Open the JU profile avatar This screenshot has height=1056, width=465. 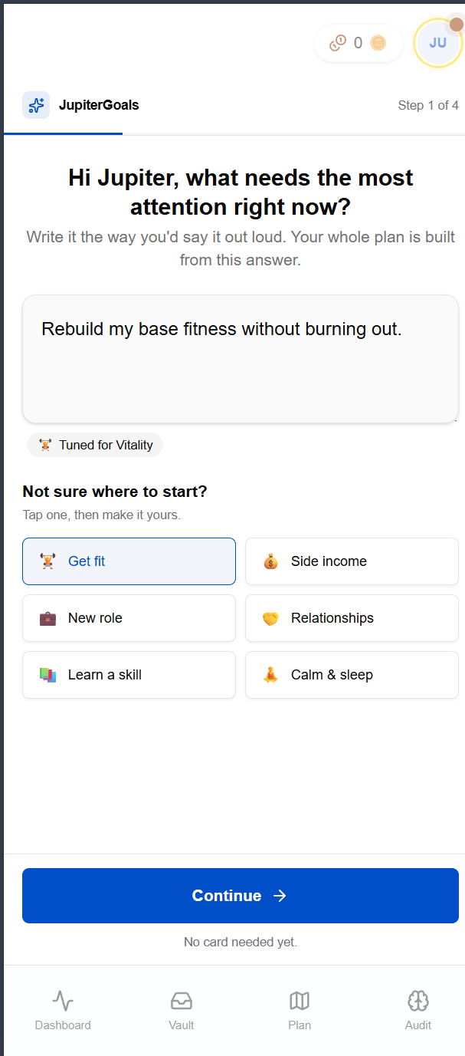click(437, 43)
